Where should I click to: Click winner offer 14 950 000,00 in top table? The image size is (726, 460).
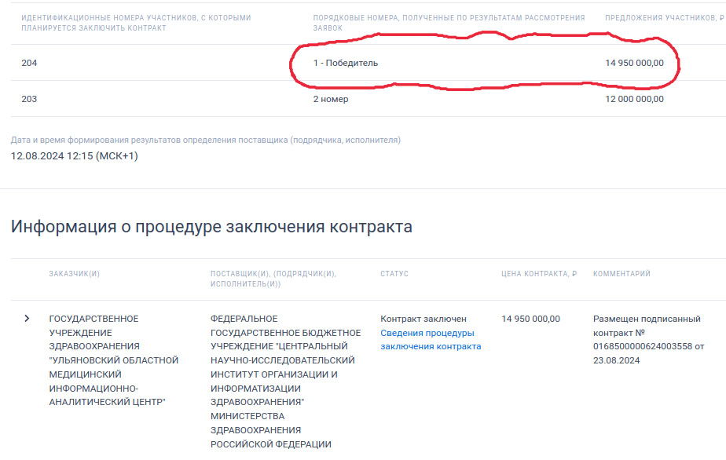(x=634, y=63)
